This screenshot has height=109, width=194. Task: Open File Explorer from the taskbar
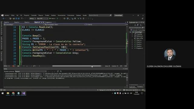coord(8,93)
